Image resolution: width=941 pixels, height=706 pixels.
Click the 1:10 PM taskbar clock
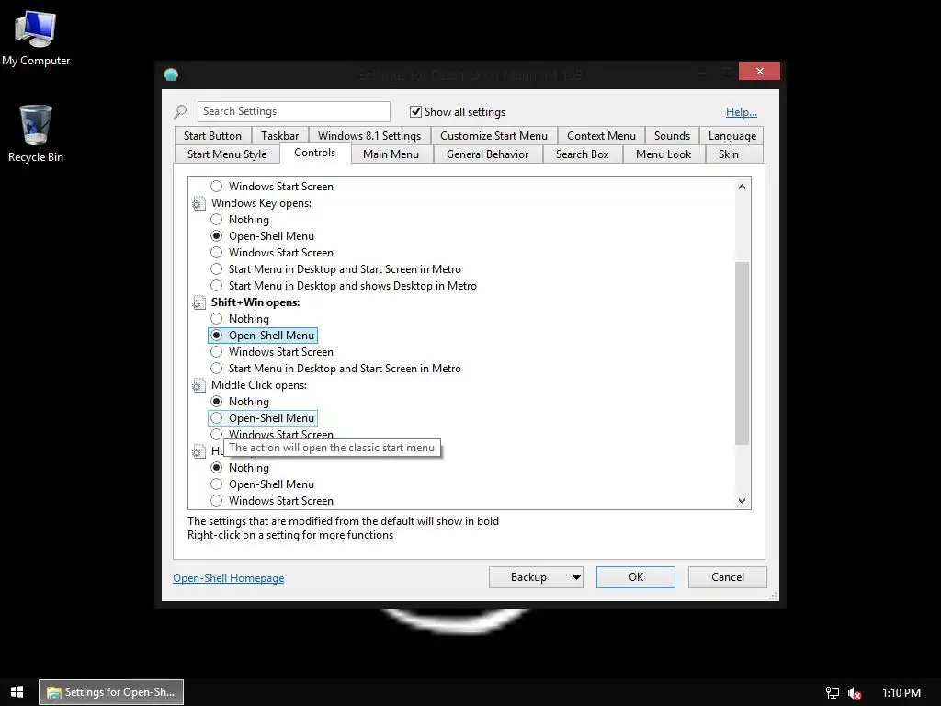(901, 693)
